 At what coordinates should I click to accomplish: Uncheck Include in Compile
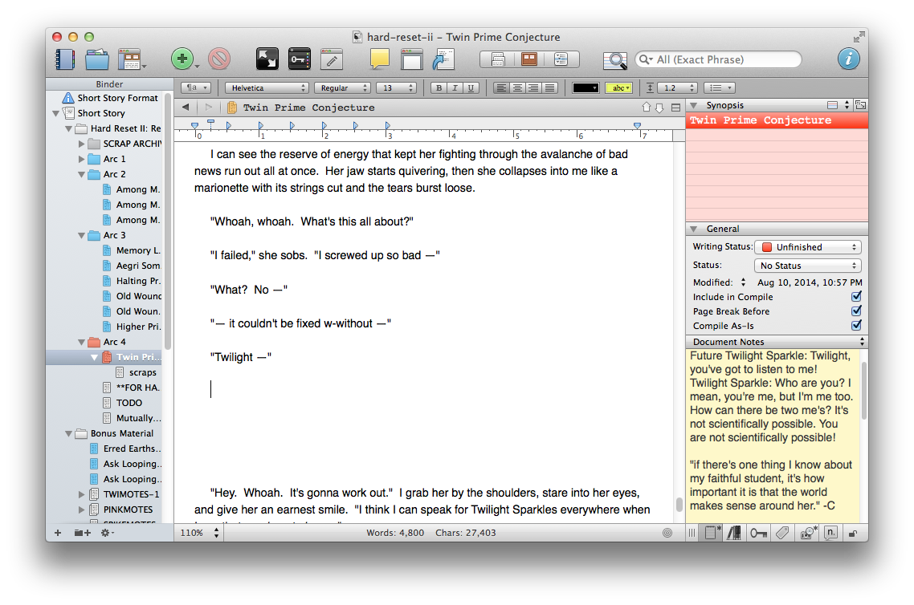856,297
